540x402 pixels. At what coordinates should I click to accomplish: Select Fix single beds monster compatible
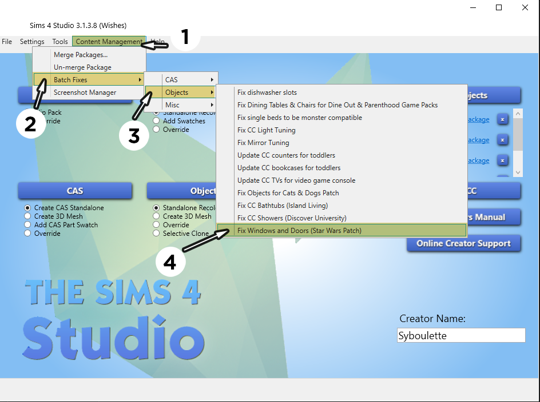(342, 118)
